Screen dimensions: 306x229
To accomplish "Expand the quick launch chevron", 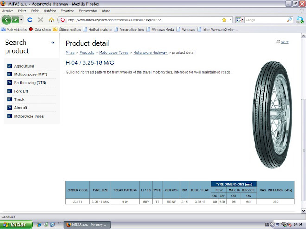I will (59, 223).
